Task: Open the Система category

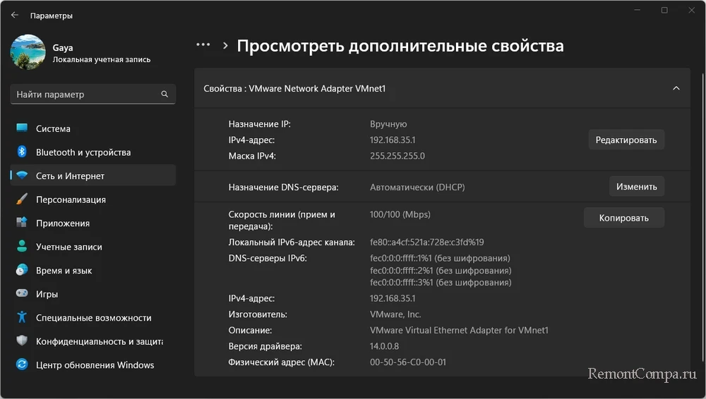Action: (x=92, y=128)
